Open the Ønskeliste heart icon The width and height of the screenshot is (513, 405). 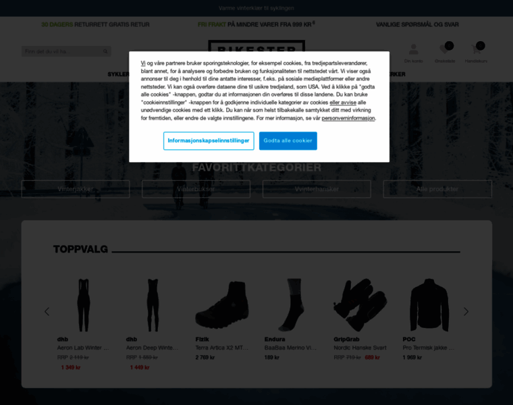click(x=445, y=50)
